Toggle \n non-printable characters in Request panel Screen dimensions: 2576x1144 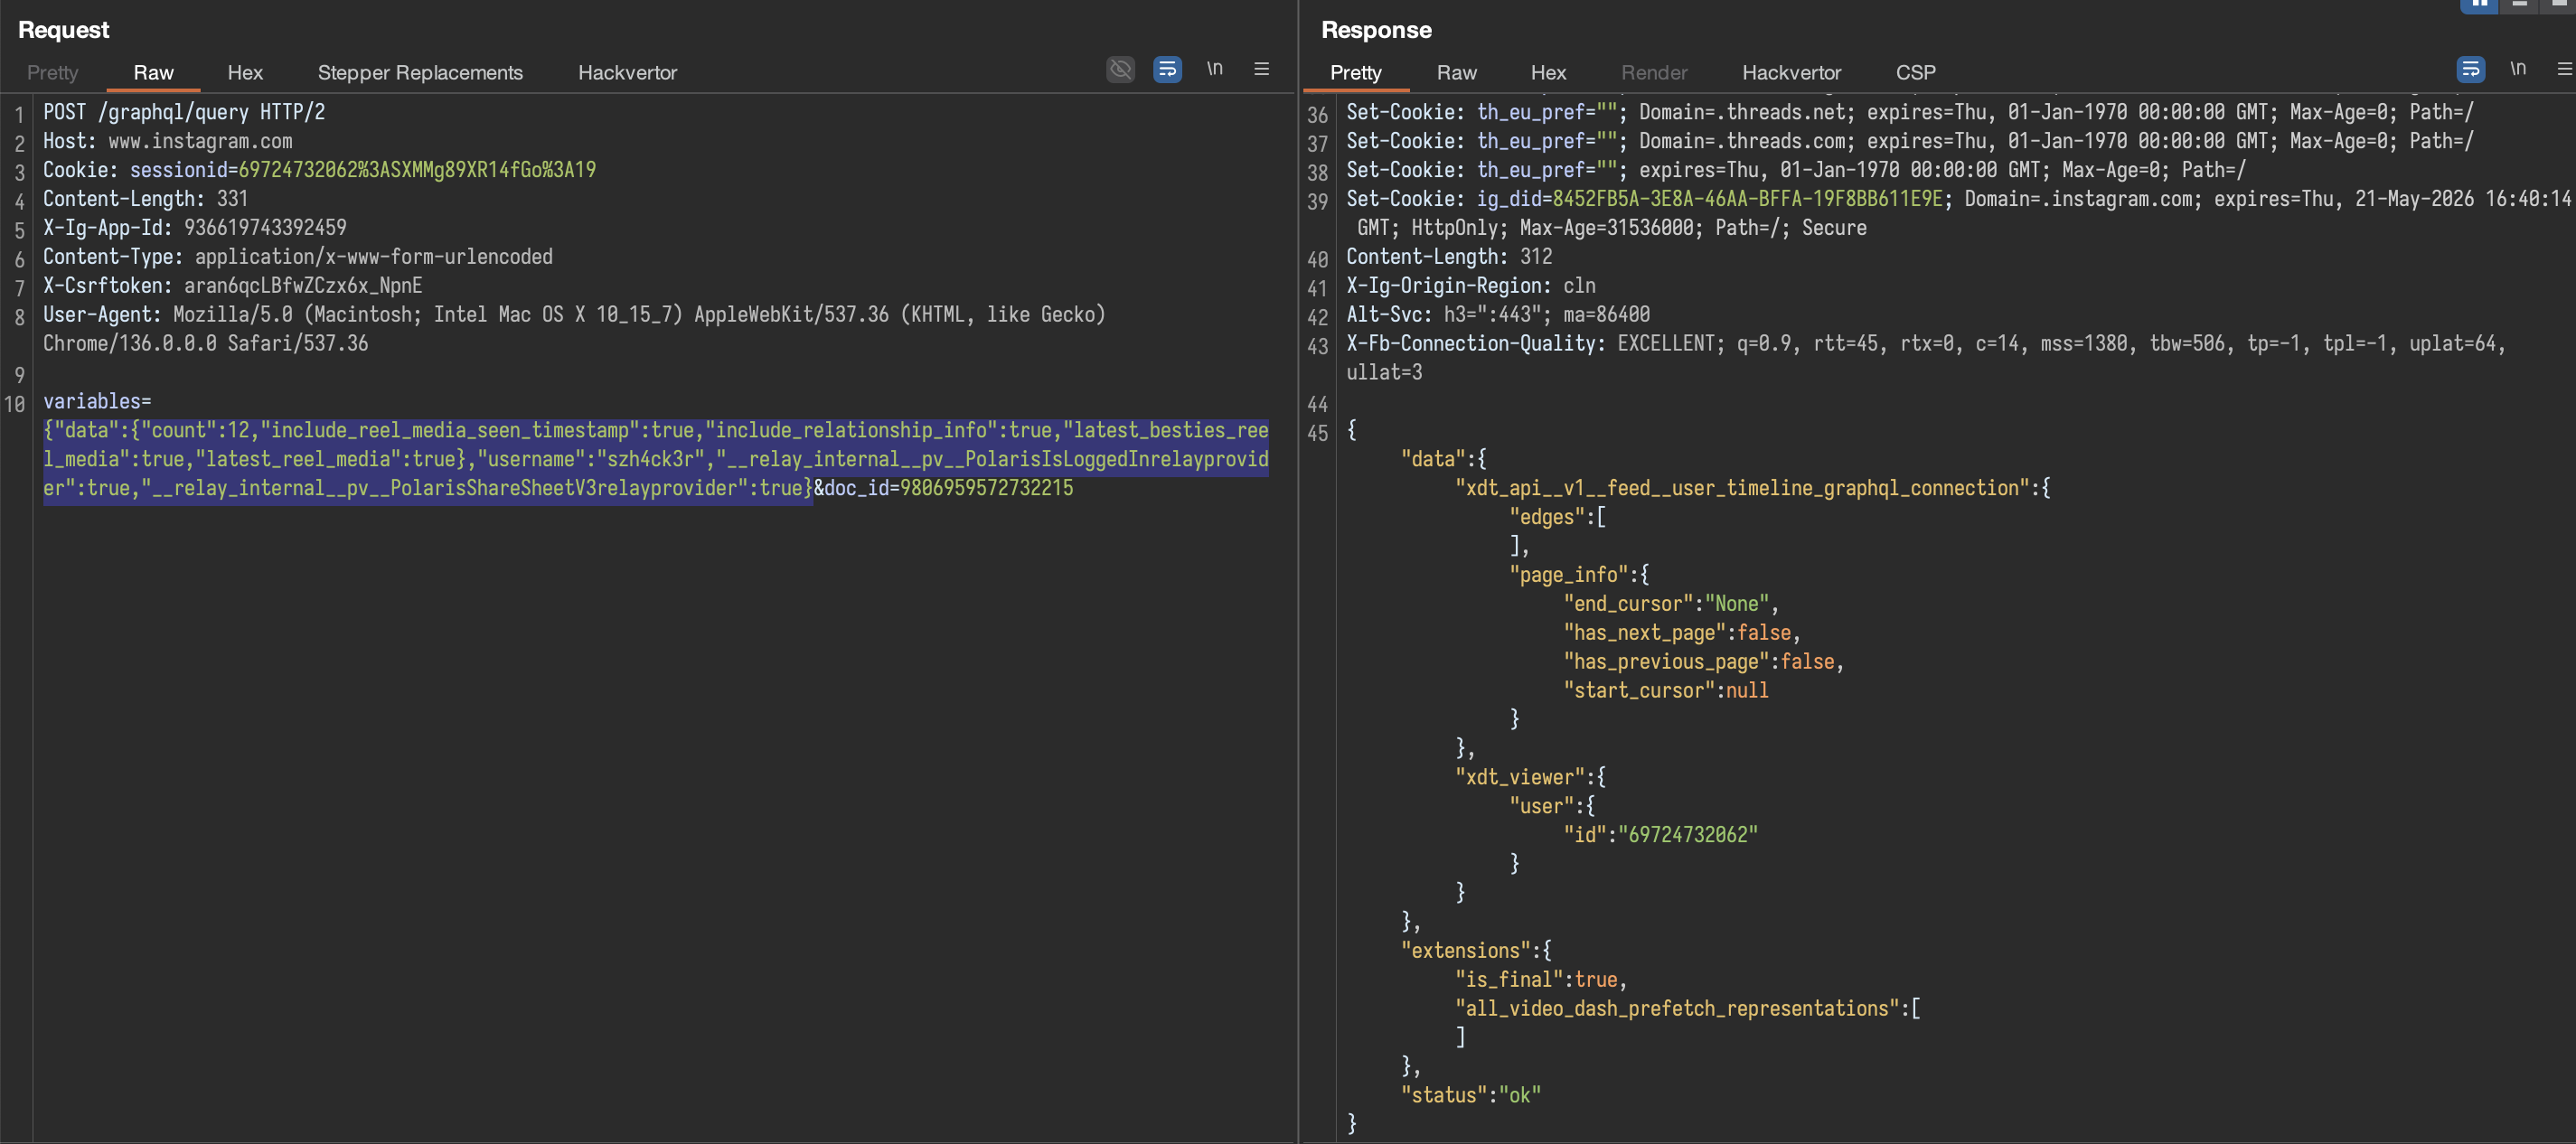tap(1214, 69)
